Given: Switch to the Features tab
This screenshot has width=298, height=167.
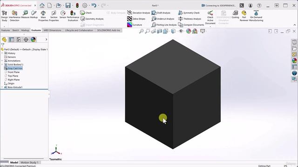Looking at the screenshot, I should (6, 30).
